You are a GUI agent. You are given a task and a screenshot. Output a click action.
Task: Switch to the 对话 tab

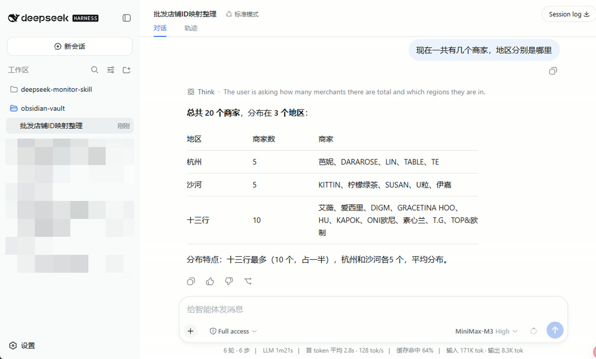click(x=160, y=28)
